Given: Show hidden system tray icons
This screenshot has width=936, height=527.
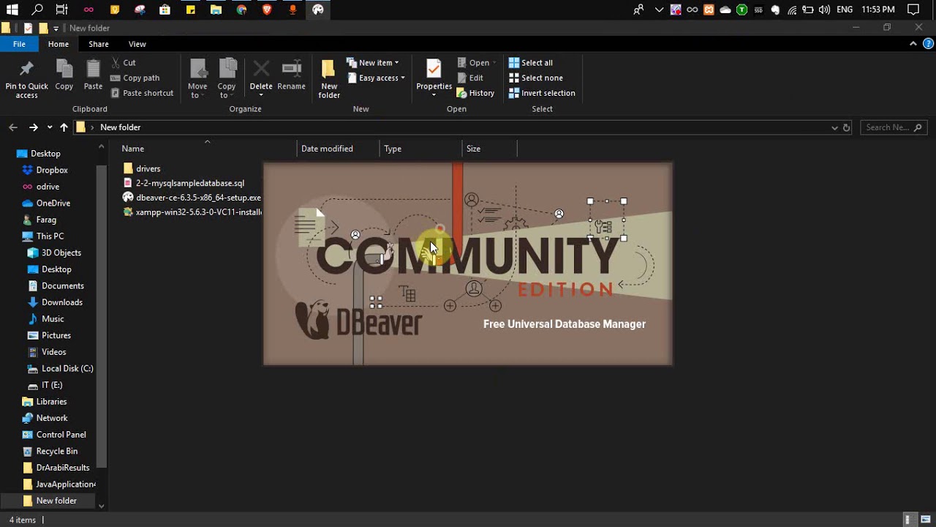Looking at the screenshot, I should [659, 10].
